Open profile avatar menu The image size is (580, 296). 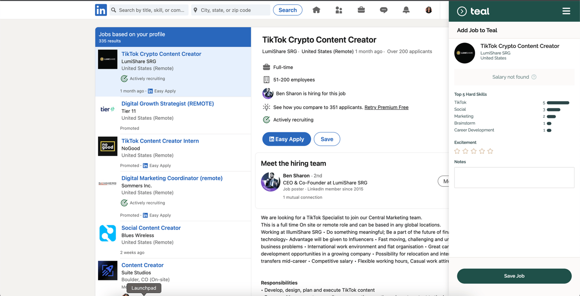429,10
